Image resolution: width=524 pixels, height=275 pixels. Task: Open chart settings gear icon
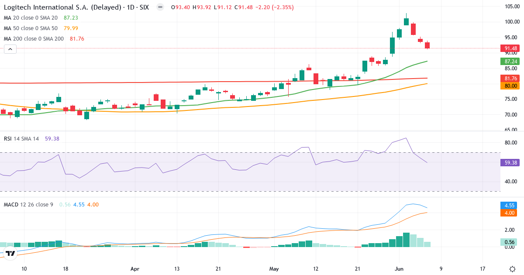[x=511, y=269]
